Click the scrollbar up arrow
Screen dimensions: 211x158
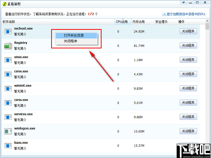tap(207, 21)
